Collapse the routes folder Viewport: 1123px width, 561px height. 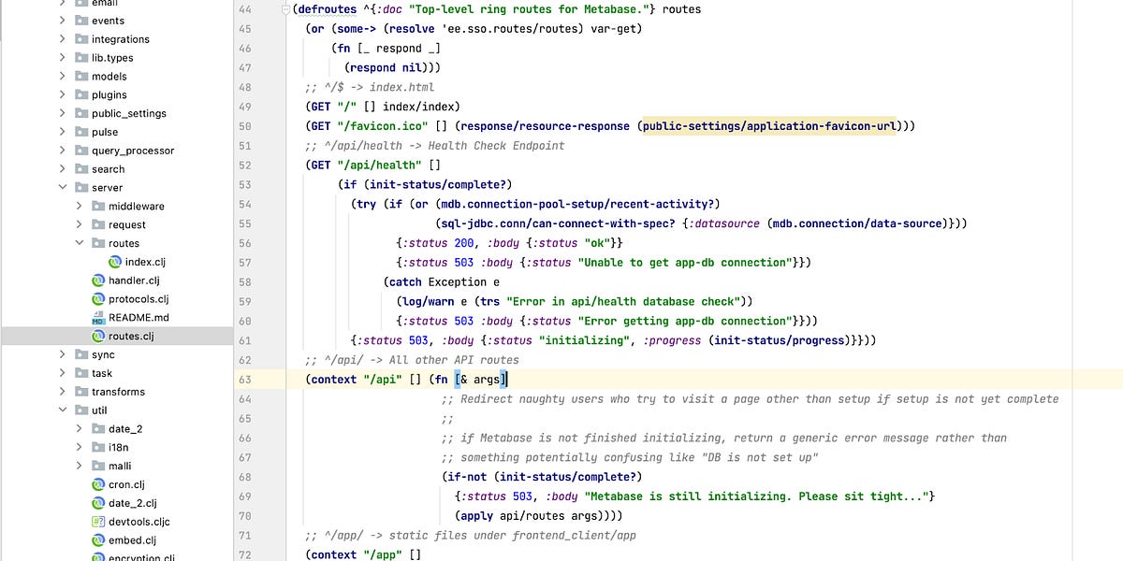click(80, 243)
